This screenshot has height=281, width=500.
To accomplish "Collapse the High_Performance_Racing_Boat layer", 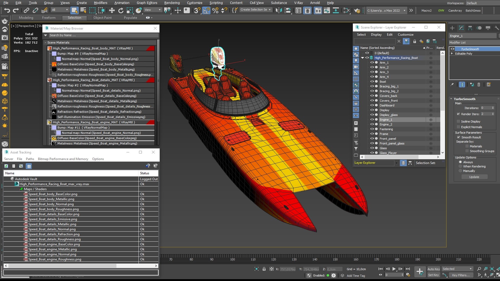I will click(x=362, y=58).
